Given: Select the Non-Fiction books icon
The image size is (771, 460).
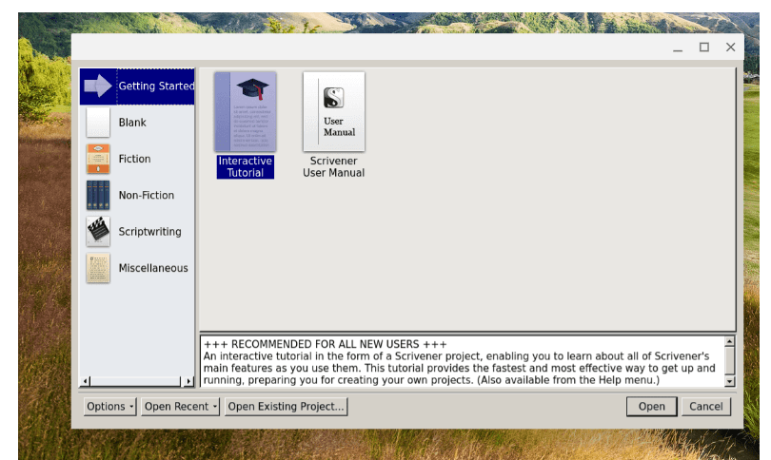Looking at the screenshot, I should click(98, 195).
